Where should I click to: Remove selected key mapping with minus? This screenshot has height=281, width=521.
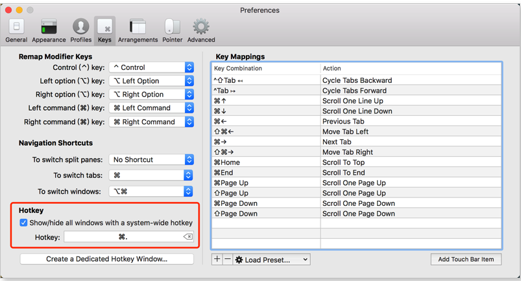click(228, 259)
